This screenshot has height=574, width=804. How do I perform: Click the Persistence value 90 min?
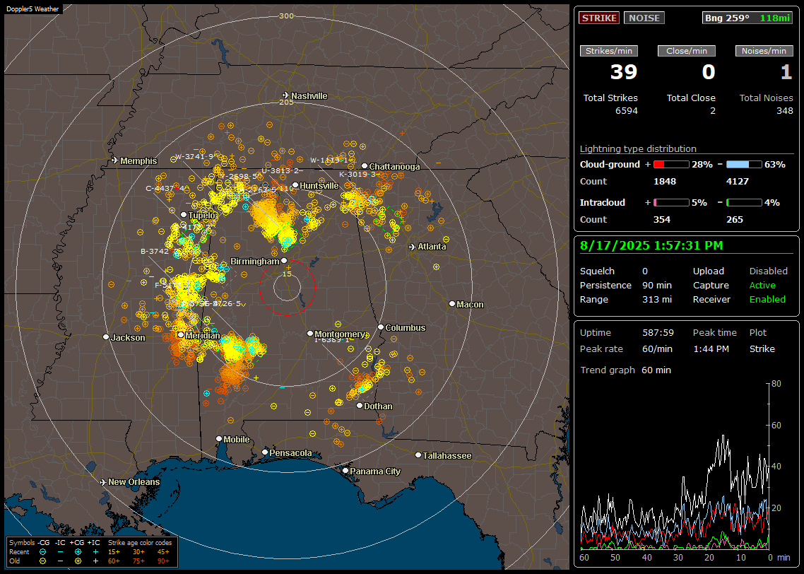click(657, 285)
